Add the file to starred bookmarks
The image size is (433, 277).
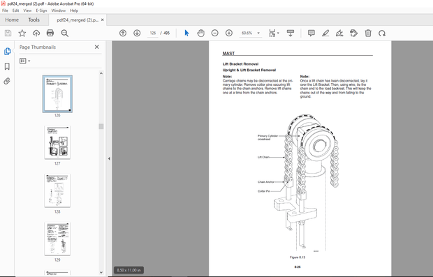click(x=22, y=33)
